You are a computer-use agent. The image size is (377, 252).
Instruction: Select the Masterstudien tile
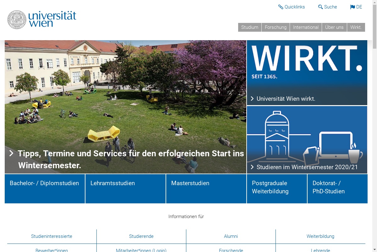(x=206, y=189)
